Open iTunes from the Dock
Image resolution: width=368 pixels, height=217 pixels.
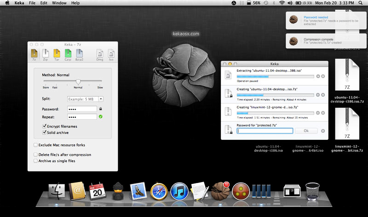coord(179,192)
